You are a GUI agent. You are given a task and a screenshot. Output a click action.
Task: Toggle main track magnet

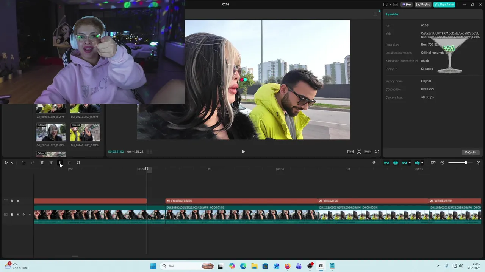pos(386,163)
